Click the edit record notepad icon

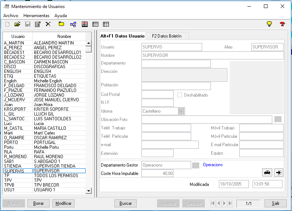click(x=38, y=24)
